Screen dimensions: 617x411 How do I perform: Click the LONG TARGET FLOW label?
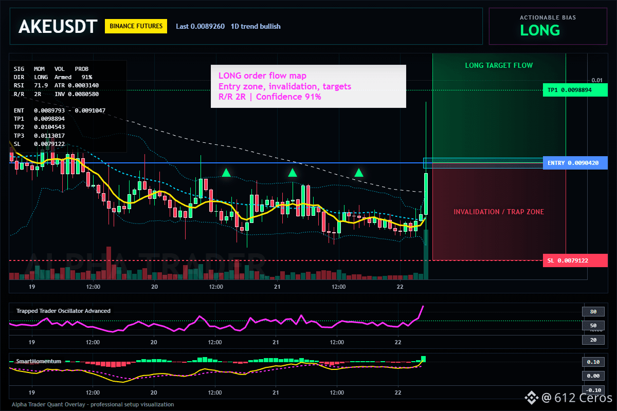pos(499,65)
